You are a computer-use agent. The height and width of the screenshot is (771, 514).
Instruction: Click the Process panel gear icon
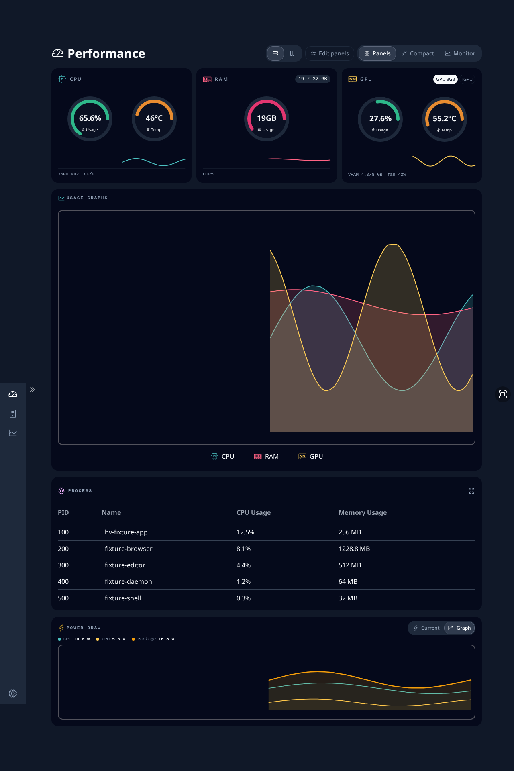(61, 491)
